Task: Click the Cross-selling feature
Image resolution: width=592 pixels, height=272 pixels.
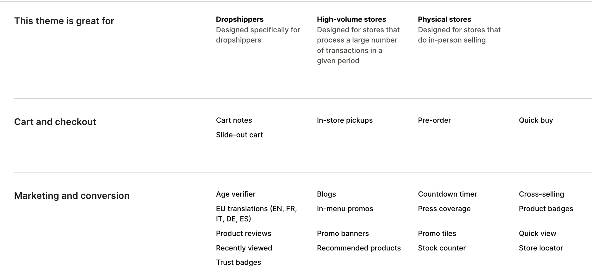Action: click(x=541, y=194)
